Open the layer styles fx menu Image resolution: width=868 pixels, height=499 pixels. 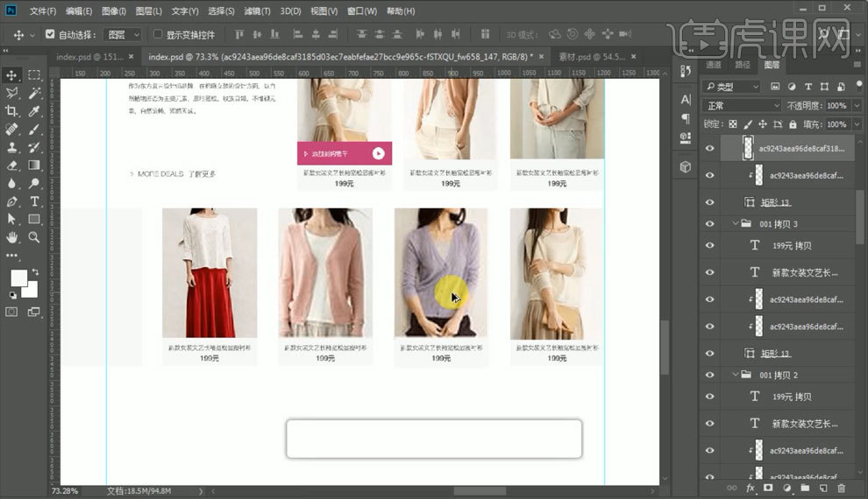(751, 488)
